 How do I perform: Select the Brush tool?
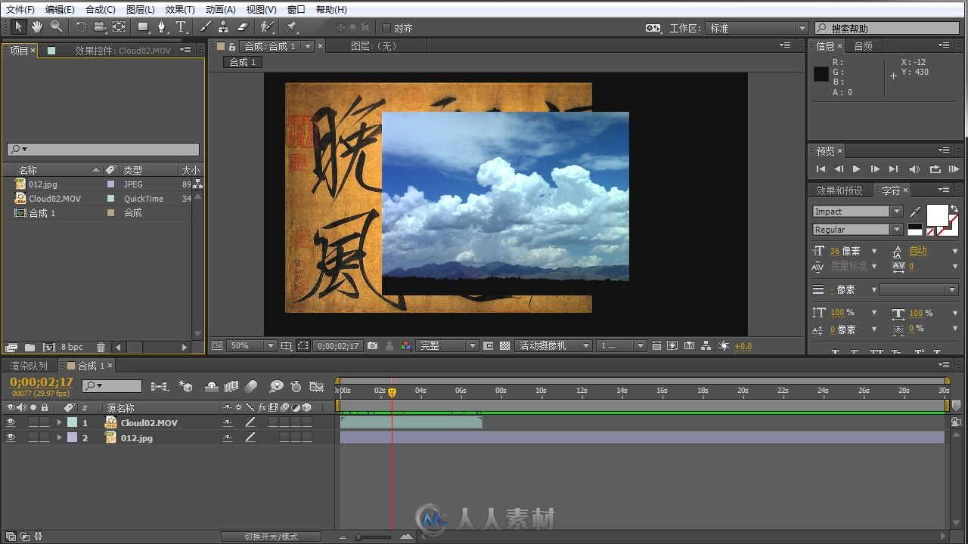point(205,27)
